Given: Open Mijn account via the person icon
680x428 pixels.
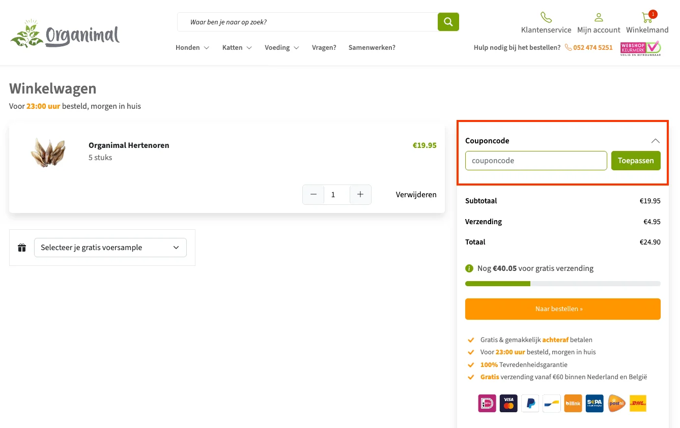Looking at the screenshot, I should tap(599, 18).
